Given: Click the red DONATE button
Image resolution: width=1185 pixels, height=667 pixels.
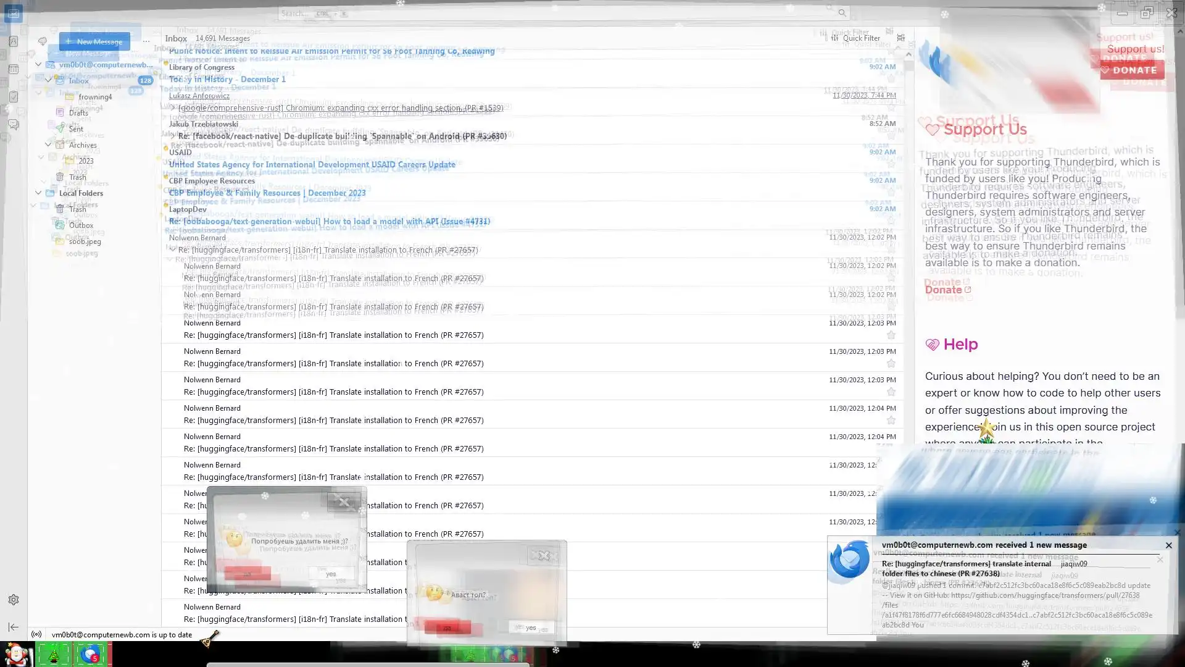Looking at the screenshot, I should pyautogui.click(x=1132, y=70).
